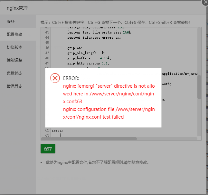Viewport: 208px width, 195px height.
Task: Switch to the 切换版本 tab
Action: [18, 47]
